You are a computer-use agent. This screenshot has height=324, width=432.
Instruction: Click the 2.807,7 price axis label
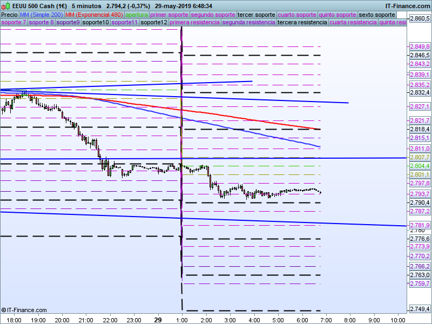(420, 157)
